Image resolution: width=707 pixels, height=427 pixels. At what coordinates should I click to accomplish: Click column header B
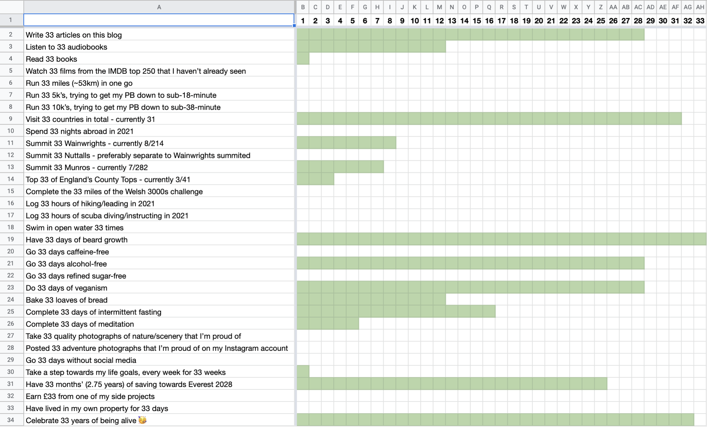click(x=303, y=7)
